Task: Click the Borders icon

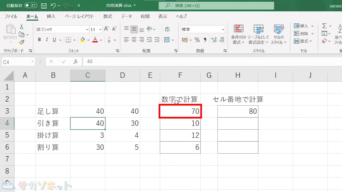Action: (68, 40)
